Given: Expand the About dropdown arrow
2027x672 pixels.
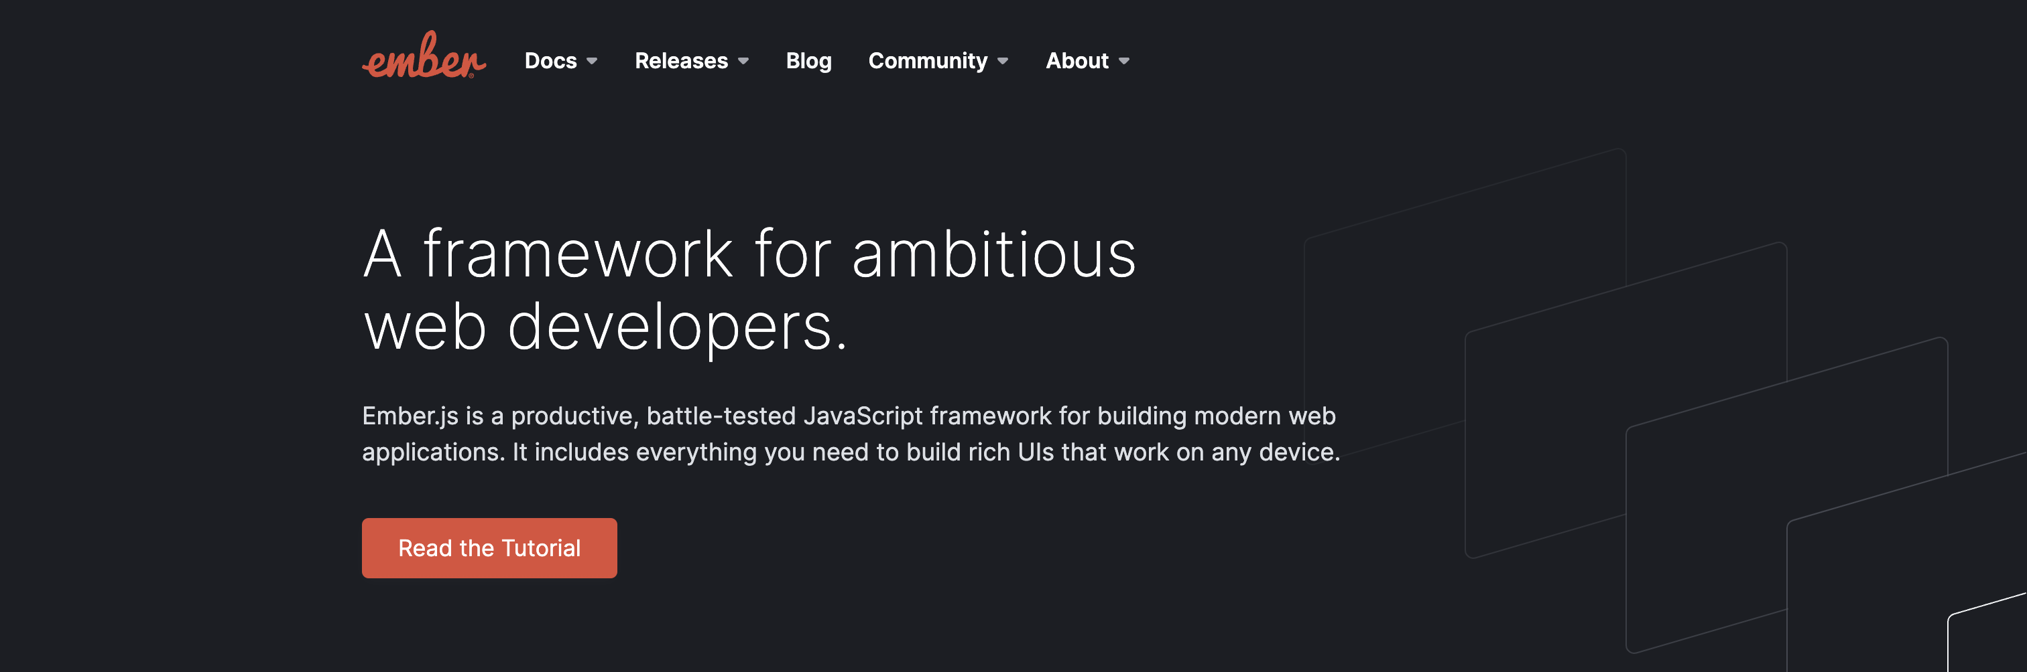Looking at the screenshot, I should point(1123,62).
